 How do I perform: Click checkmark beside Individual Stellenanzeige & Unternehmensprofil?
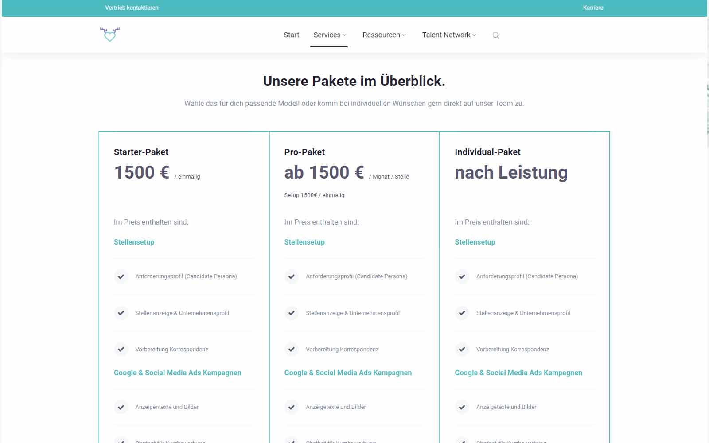click(462, 313)
